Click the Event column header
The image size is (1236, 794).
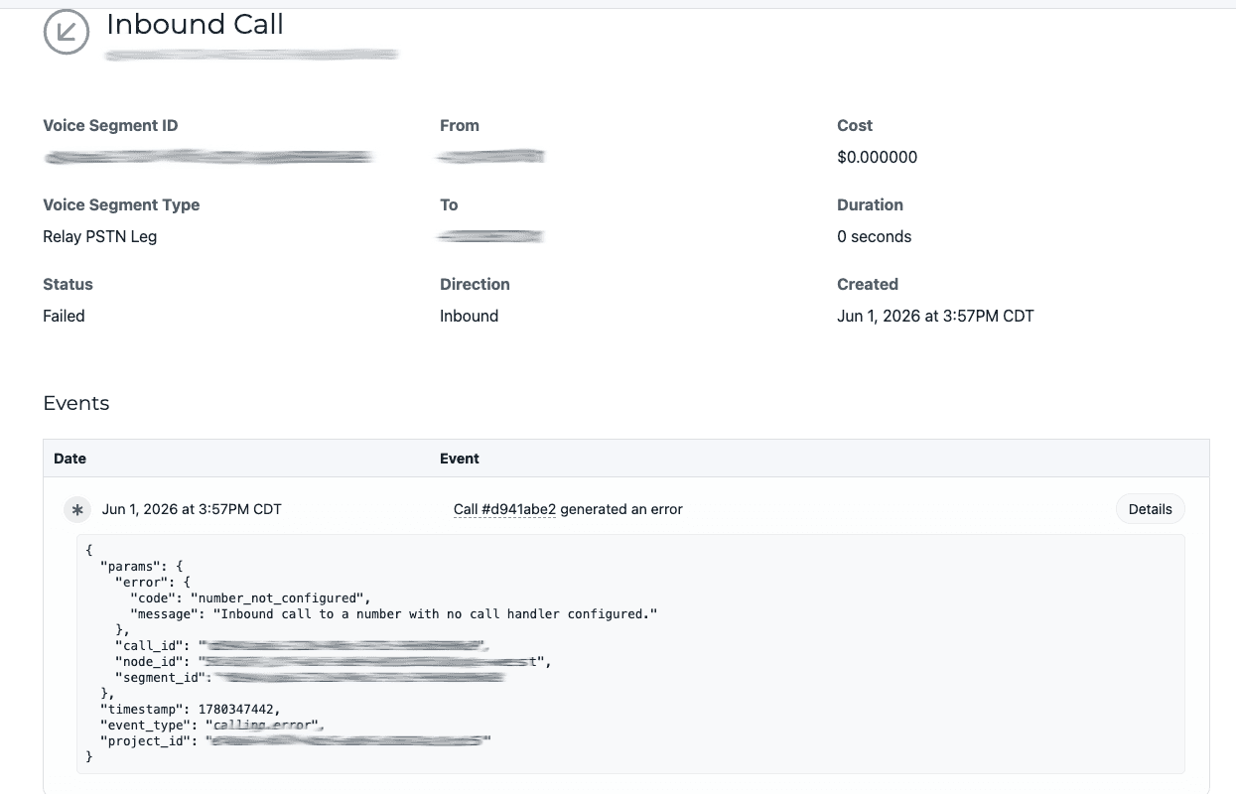460,459
